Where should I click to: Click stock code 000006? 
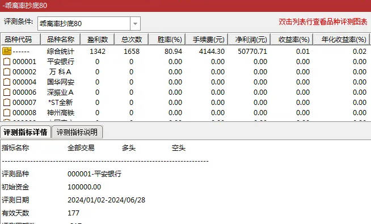click(x=24, y=92)
